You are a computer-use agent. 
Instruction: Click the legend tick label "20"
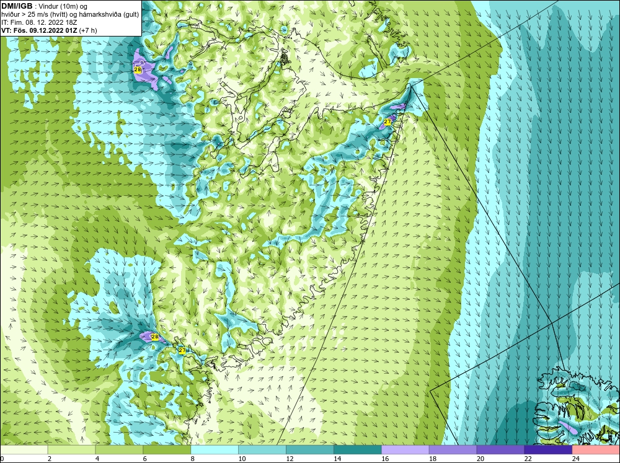tap(480, 459)
